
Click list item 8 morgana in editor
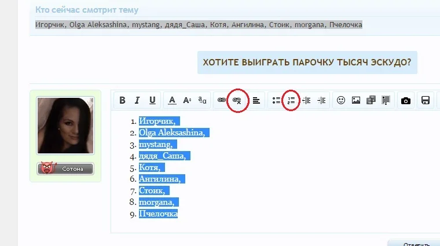pyautogui.click(x=159, y=202)
